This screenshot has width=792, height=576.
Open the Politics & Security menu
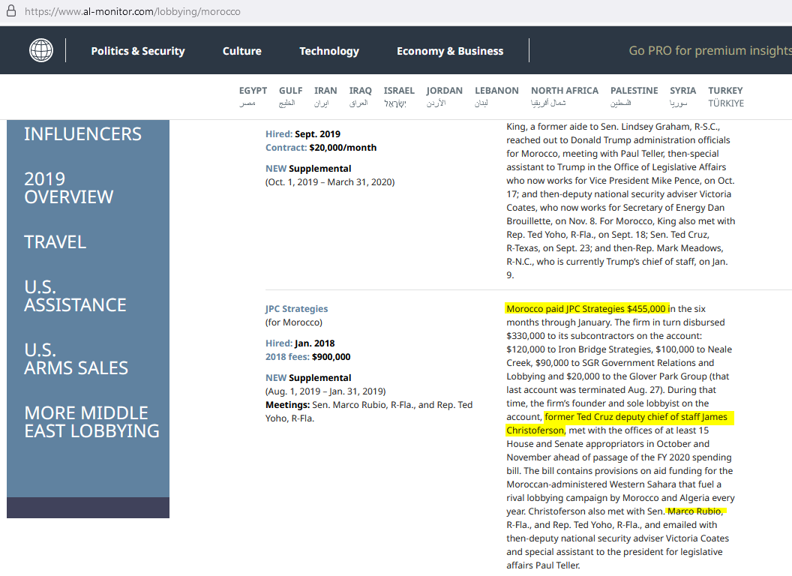point(138,51)
